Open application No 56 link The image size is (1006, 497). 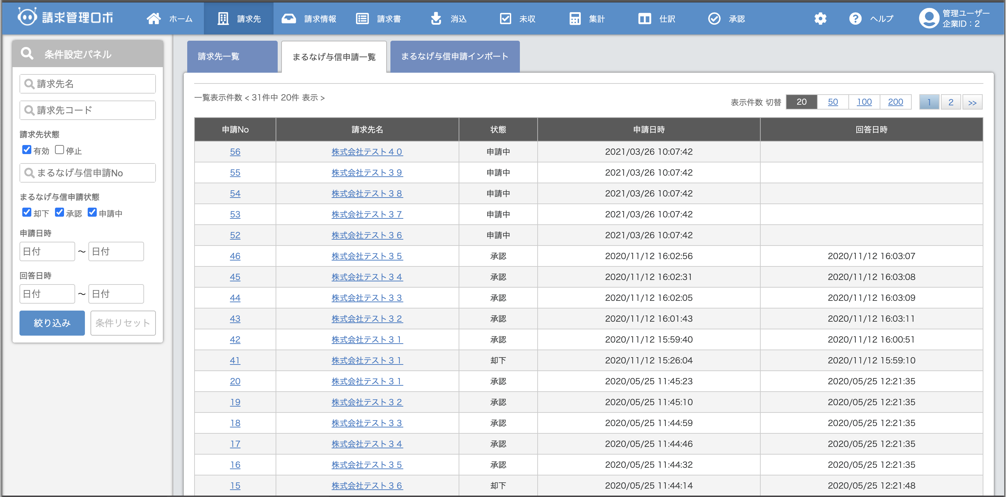pyautogui.click(x=235, y=152)
